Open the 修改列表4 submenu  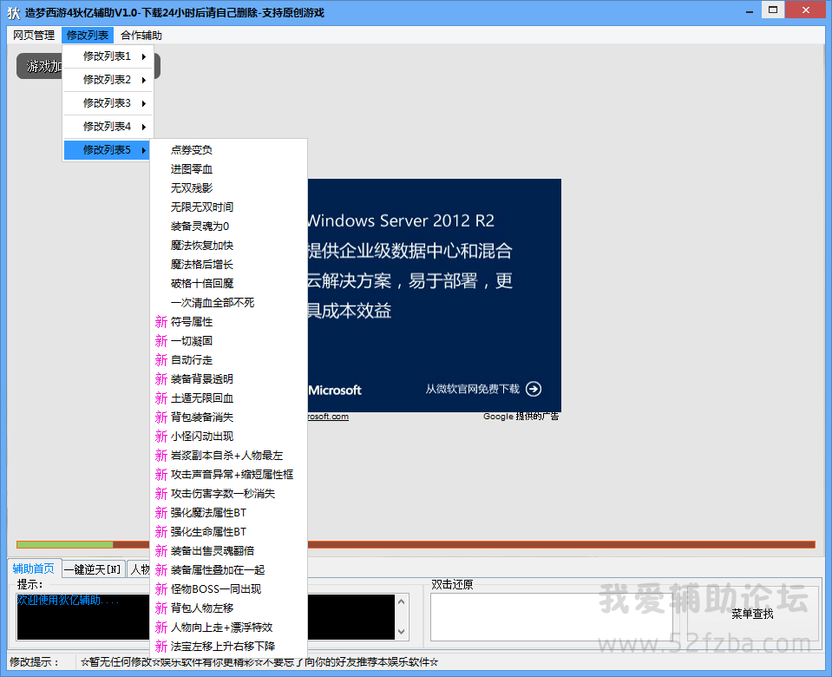[x=108, y=127]
